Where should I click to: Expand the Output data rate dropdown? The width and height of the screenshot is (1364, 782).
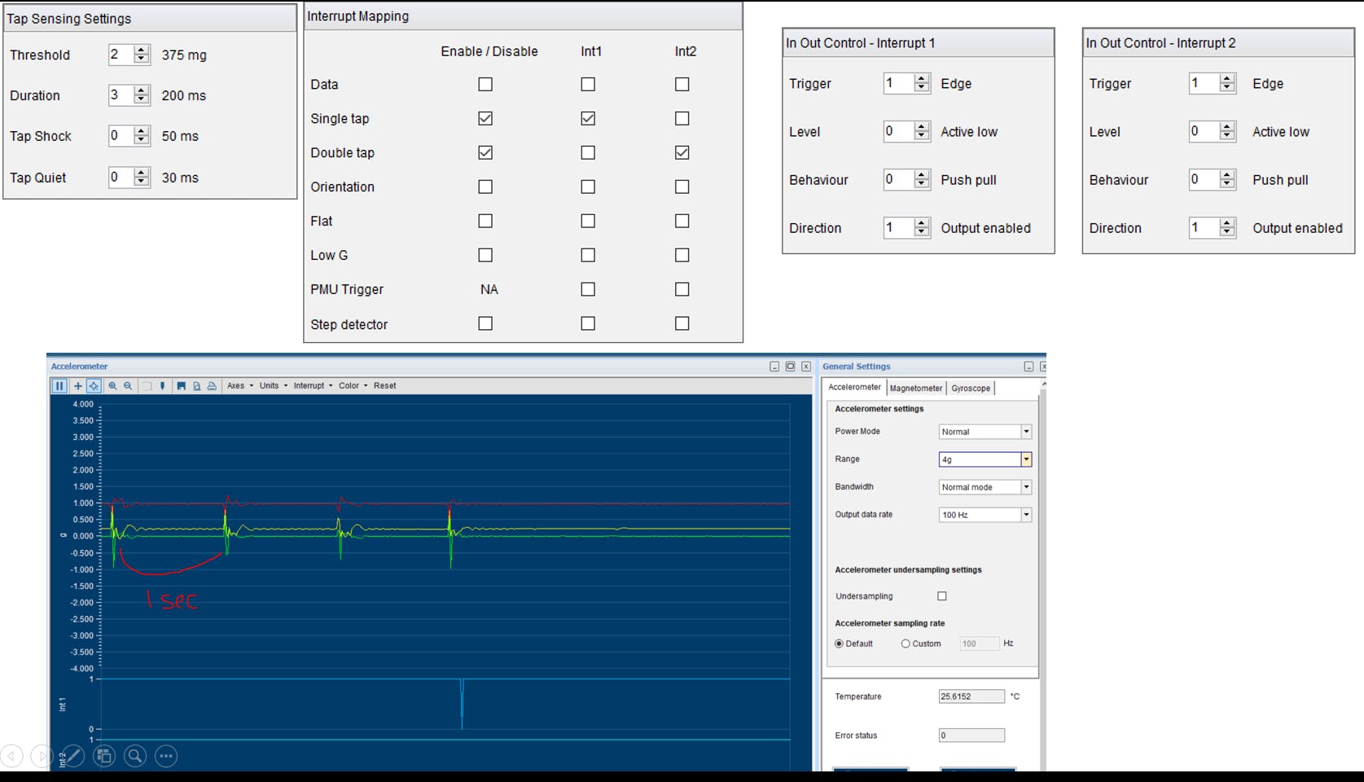pyautogui.click(x=1026, y=515)
